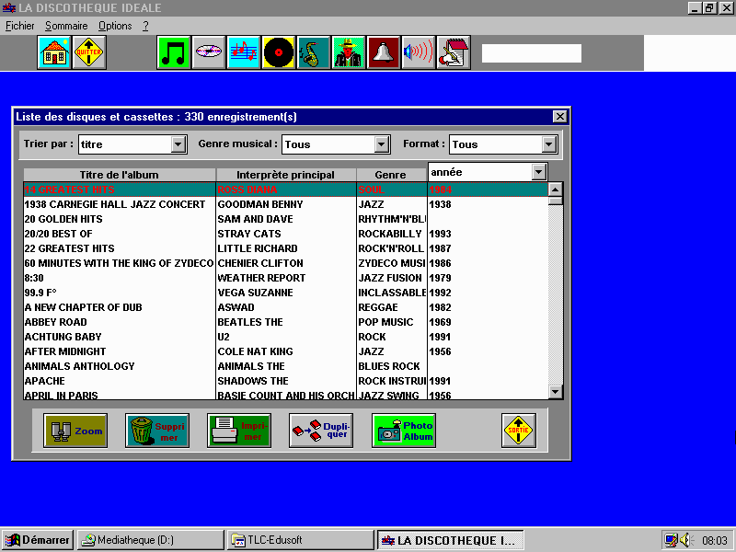The width and height of the screenshot is (736, 552).
Task: Click the Photo Album button
Action: pos(404,431)
